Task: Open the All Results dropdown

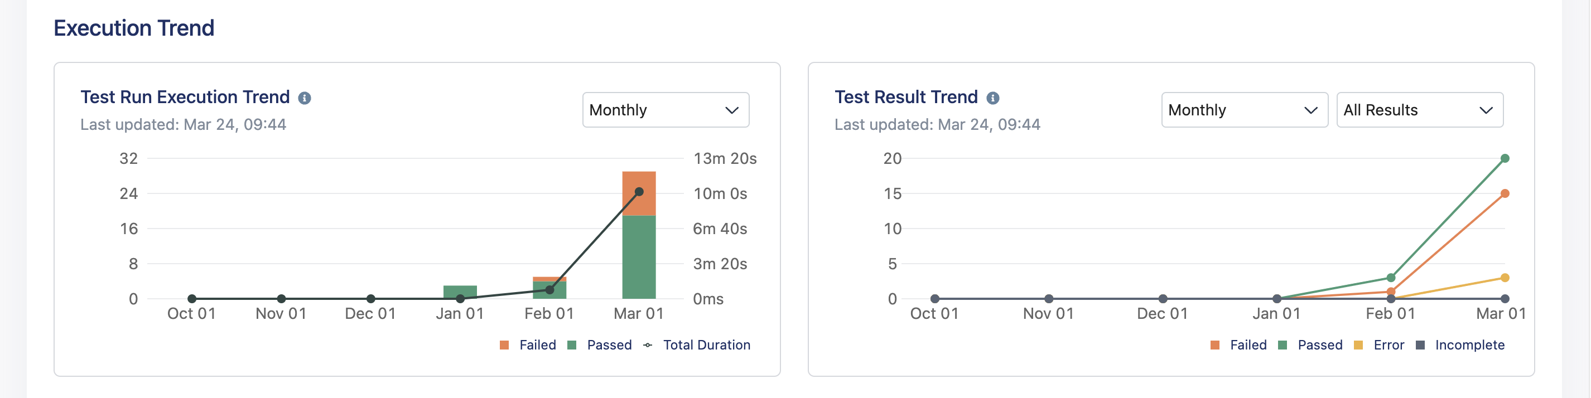Action: 1420,110
